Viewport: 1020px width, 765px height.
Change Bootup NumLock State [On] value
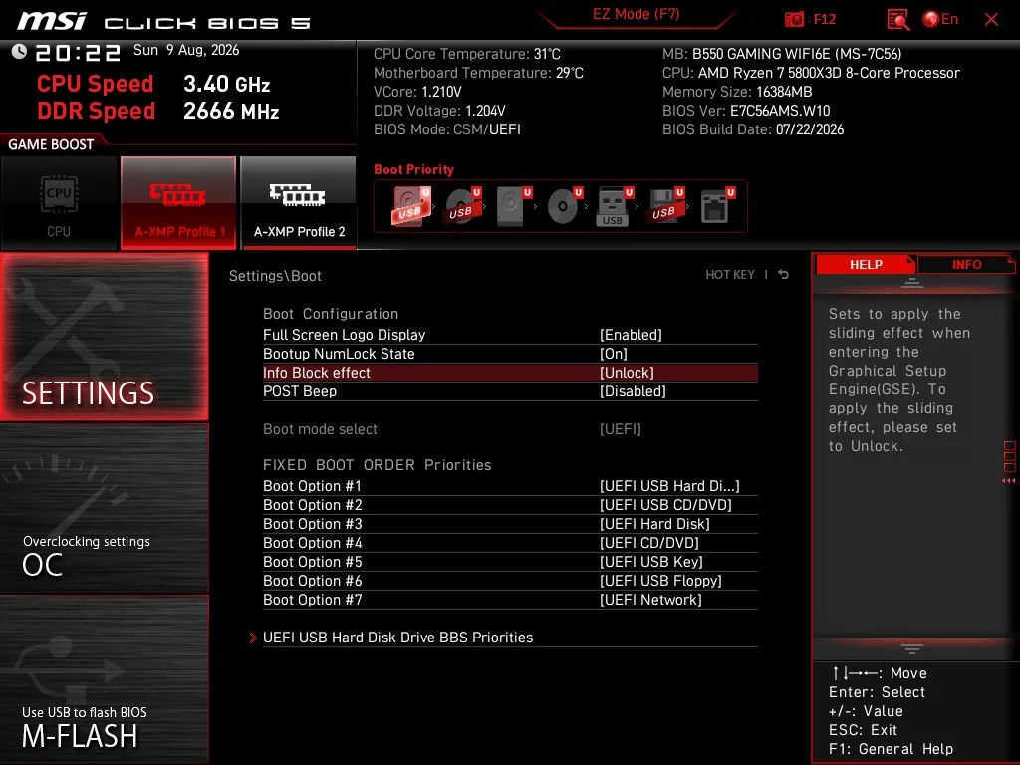click(x=613, y=354)
